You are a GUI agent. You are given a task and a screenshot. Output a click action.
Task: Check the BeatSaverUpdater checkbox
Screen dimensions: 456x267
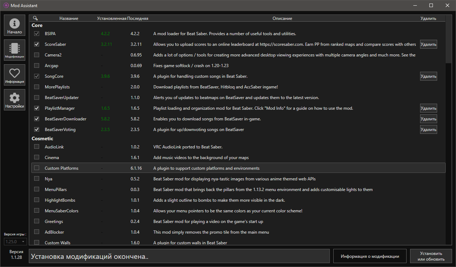click(37, 98)
